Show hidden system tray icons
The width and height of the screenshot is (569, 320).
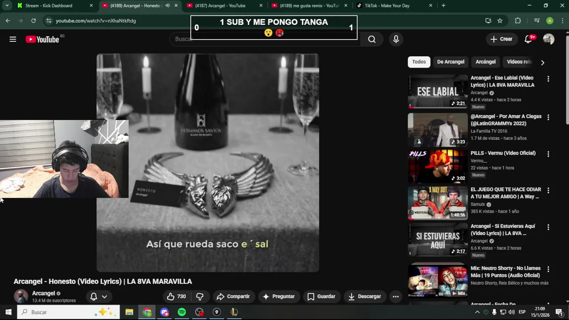(477, 312)
